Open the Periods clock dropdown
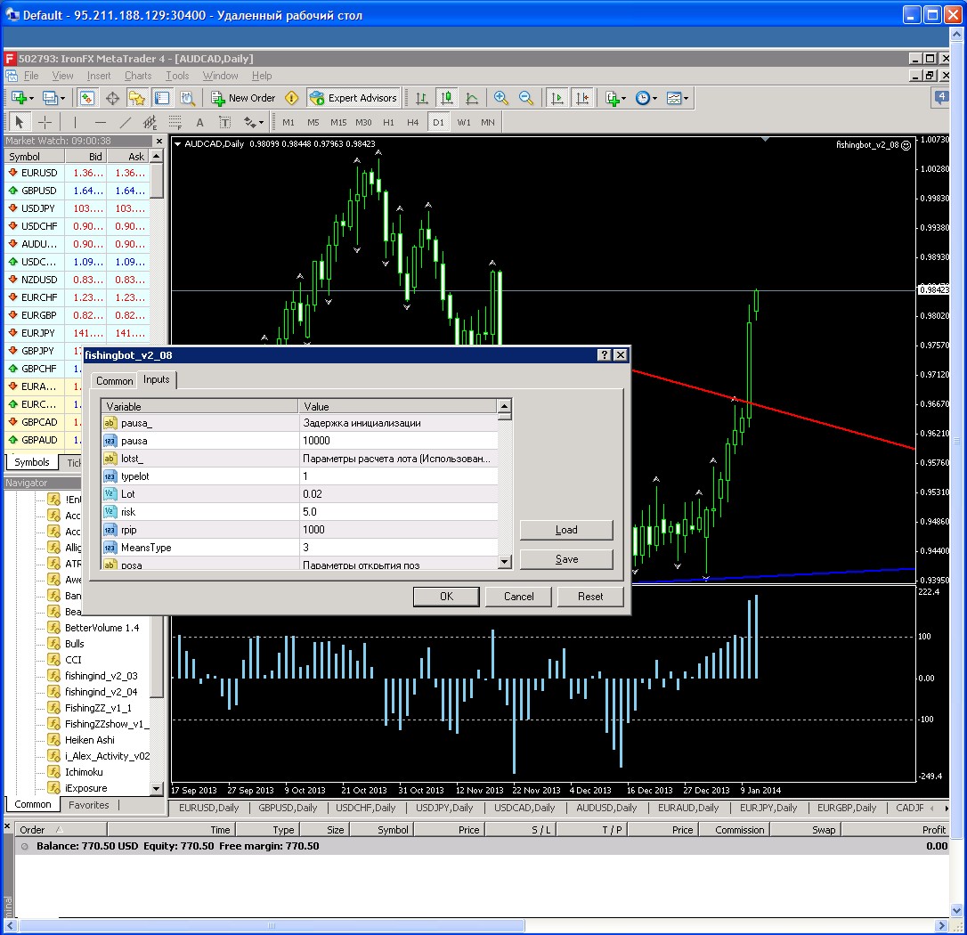Image resolution: width=967 pixels, height=935 pixels. pyautogui.click(x=646, y=98)
